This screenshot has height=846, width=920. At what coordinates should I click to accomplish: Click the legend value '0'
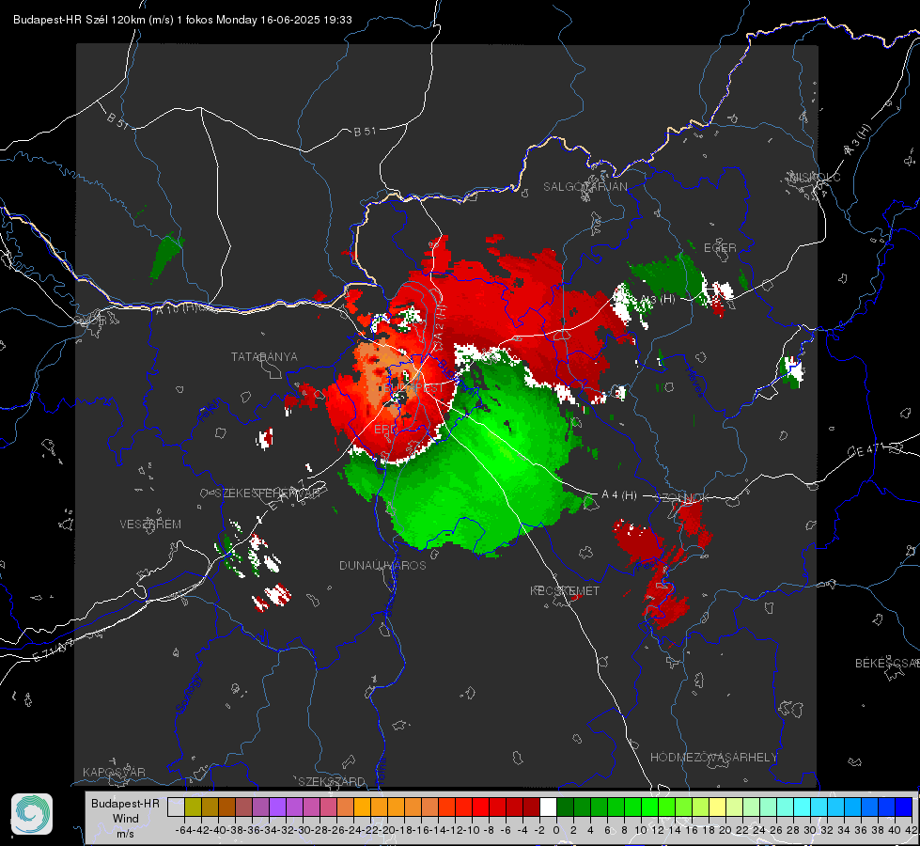tap(556, 830)
